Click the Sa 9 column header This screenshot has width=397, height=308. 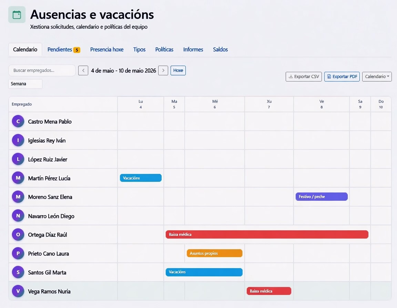tap(360, 104)
